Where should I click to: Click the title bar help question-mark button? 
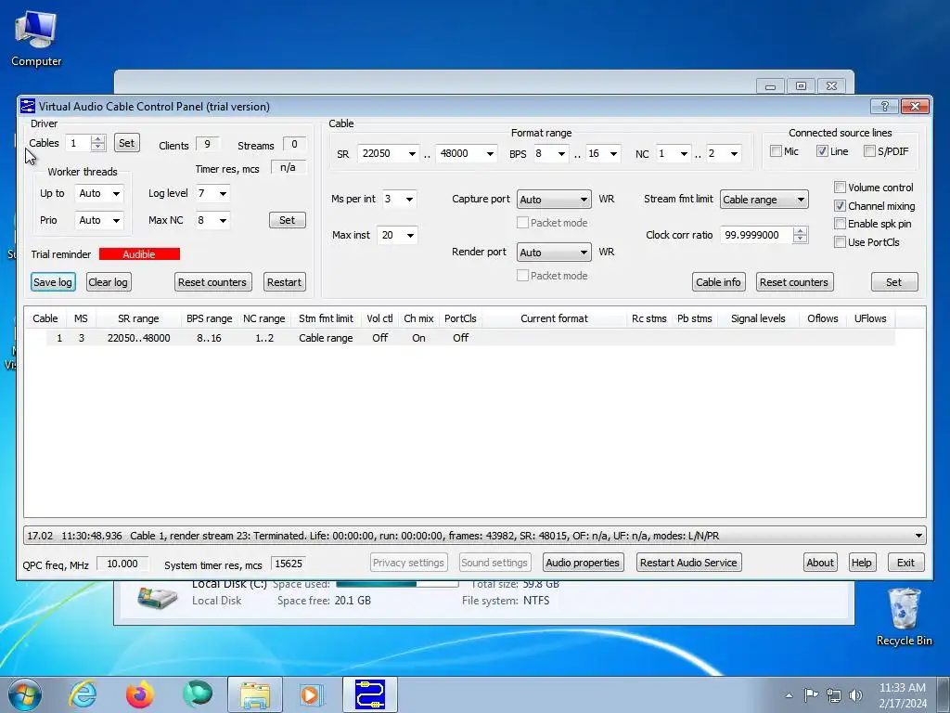(884, 106)
